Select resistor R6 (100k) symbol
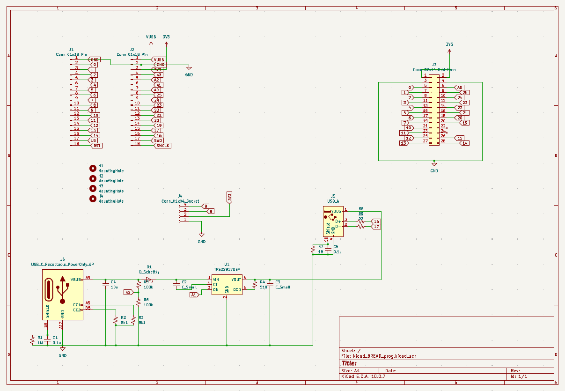The width and height of the screenshot is (565, 391). click(x=138, y=302)
